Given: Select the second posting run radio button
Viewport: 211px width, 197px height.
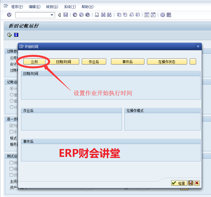Looking at the screenshot, I should click(x=12, y=95).
